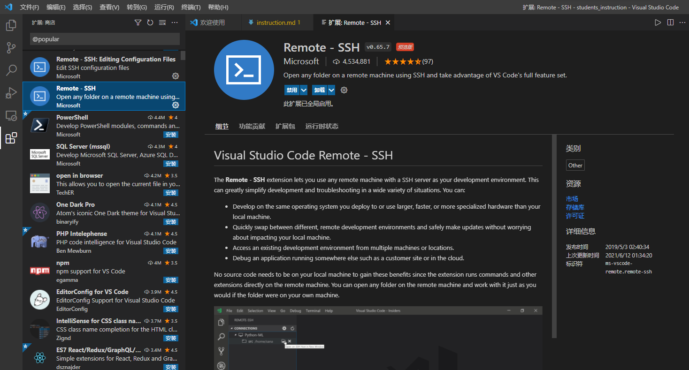Open the Search view icon

click(x=11, y=70)
